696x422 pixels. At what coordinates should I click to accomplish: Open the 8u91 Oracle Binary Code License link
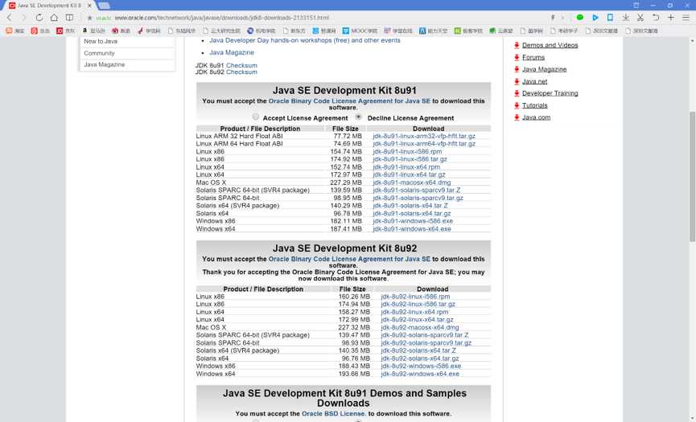349,101
